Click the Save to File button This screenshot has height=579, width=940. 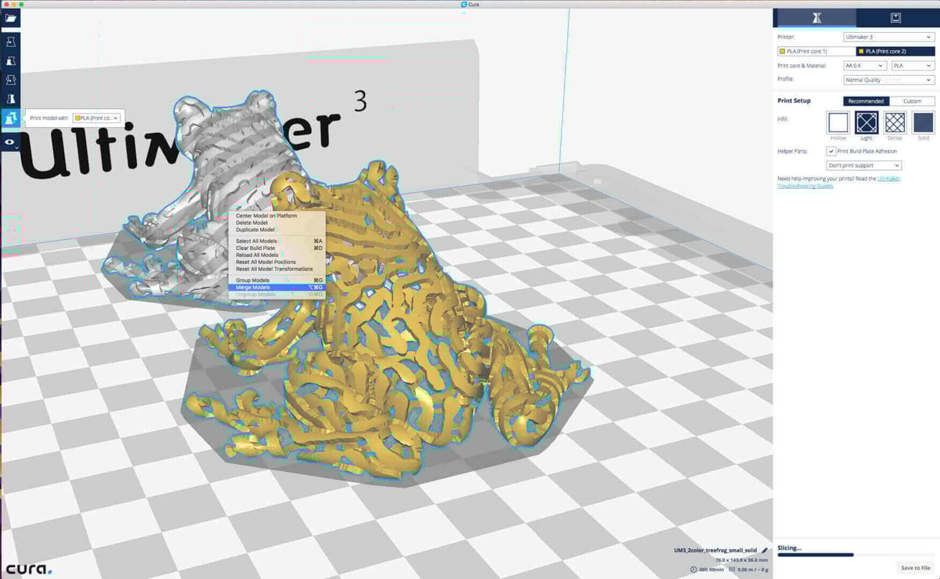tap(915, 567)
